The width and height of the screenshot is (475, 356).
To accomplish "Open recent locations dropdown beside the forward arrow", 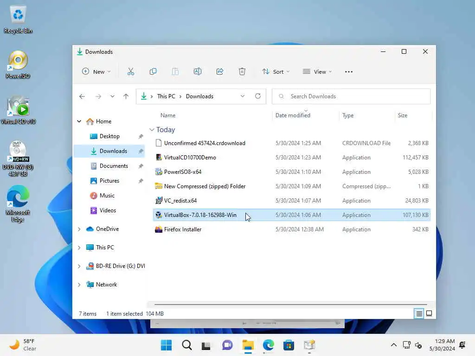I will point(112,96).
